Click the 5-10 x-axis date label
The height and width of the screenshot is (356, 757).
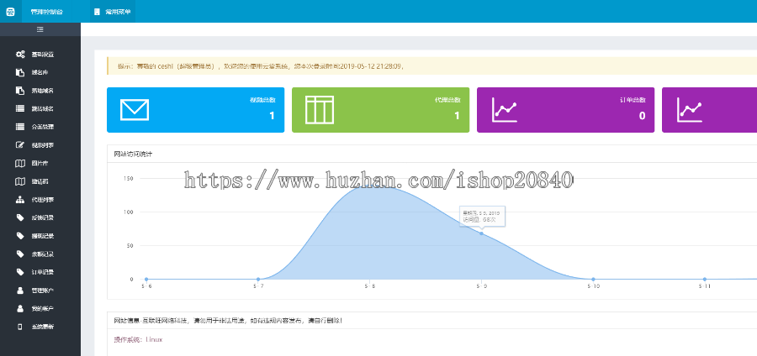593,286
